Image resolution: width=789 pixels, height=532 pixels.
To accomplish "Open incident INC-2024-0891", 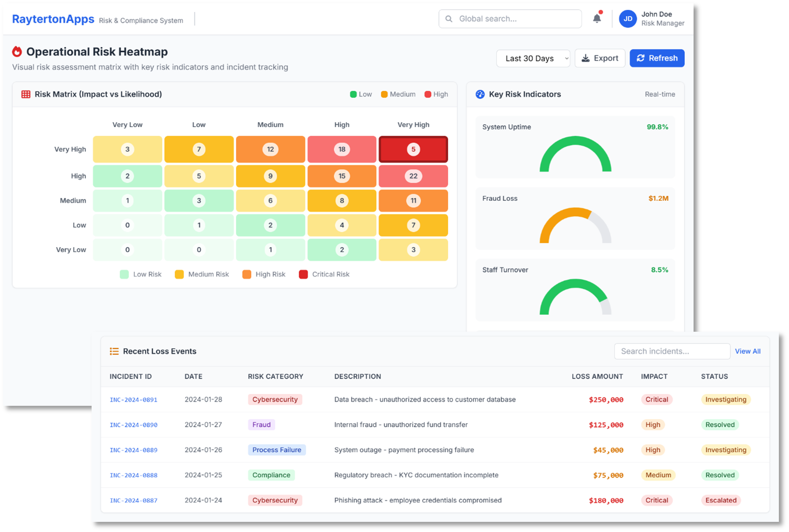I will (x=134, y=400).
